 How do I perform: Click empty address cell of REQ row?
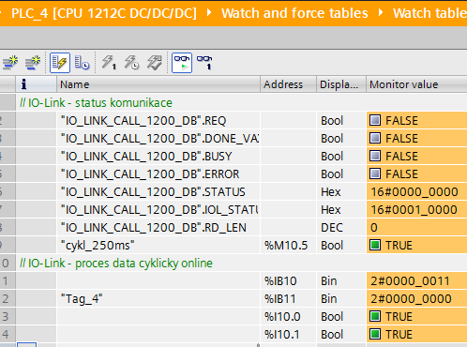tap(288, 120)
